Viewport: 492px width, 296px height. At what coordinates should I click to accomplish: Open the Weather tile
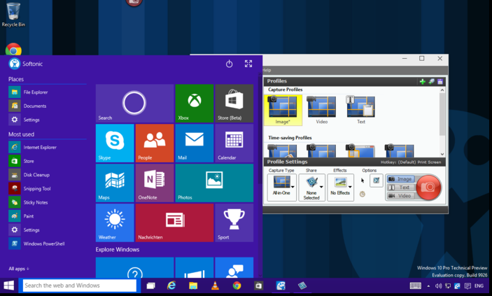[115, 223]
